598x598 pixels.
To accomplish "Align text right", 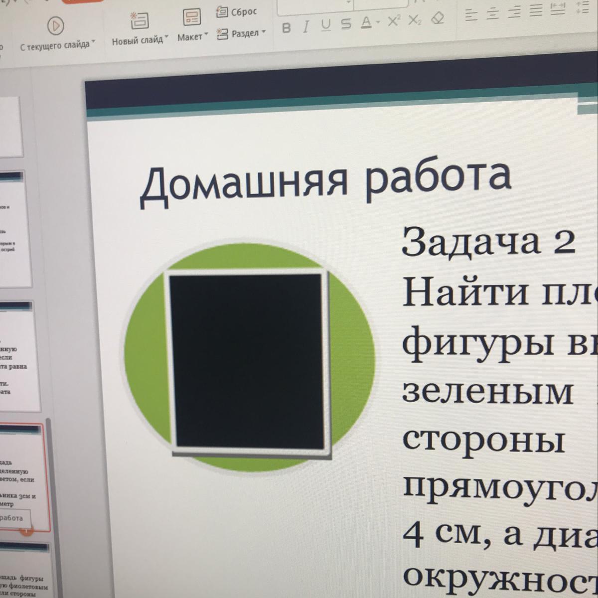I will (x=513, y=12).
